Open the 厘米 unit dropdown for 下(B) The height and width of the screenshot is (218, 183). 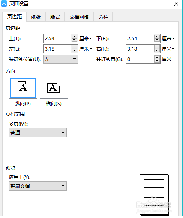(168, 39)
